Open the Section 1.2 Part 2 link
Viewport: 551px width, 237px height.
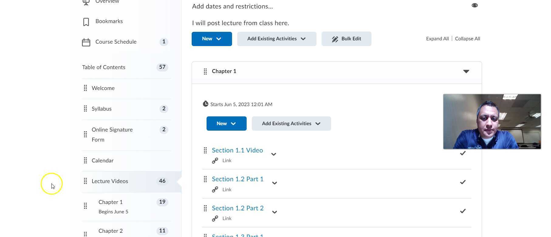pos(238,208)
